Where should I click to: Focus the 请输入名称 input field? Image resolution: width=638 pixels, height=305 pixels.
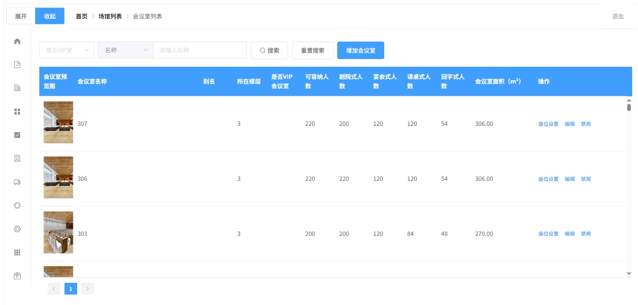click(x=200, y=50)
